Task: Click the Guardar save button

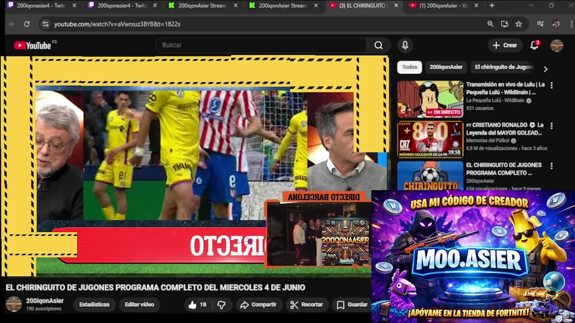Action: click(x=353, y=305)
